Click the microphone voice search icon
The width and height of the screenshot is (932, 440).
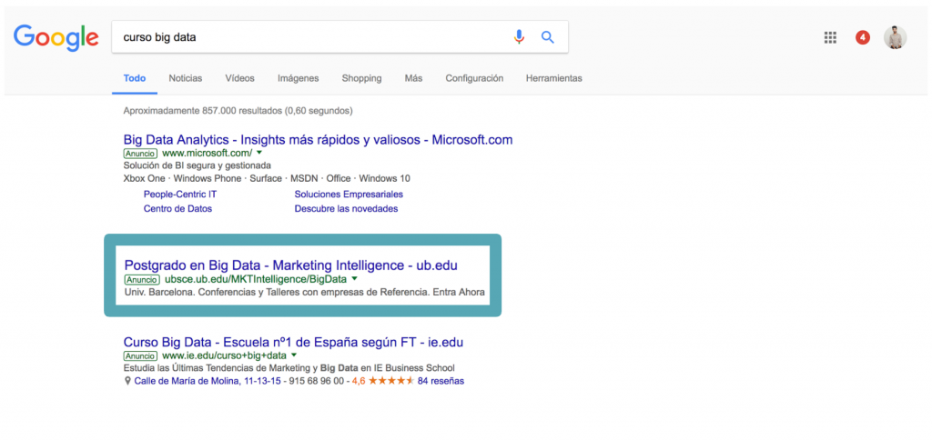[x=520, y=36]
